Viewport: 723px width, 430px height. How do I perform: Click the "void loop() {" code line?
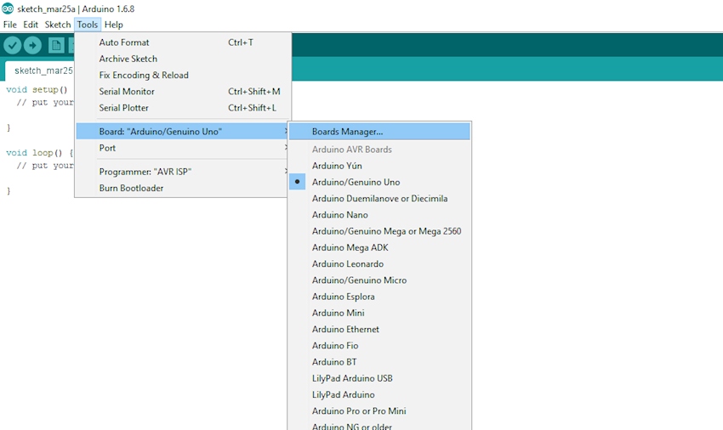[x=40, y=153]
